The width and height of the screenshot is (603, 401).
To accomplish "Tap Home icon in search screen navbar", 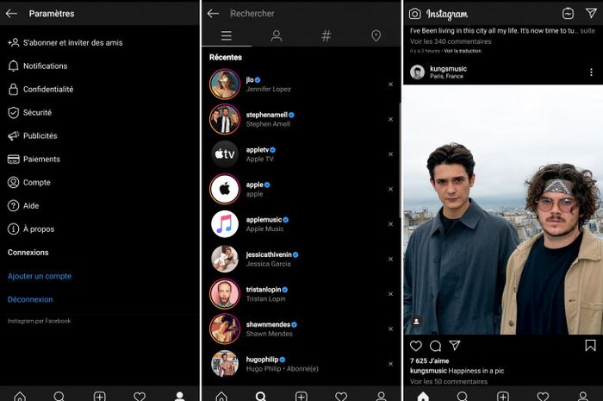I will [221, 396].
